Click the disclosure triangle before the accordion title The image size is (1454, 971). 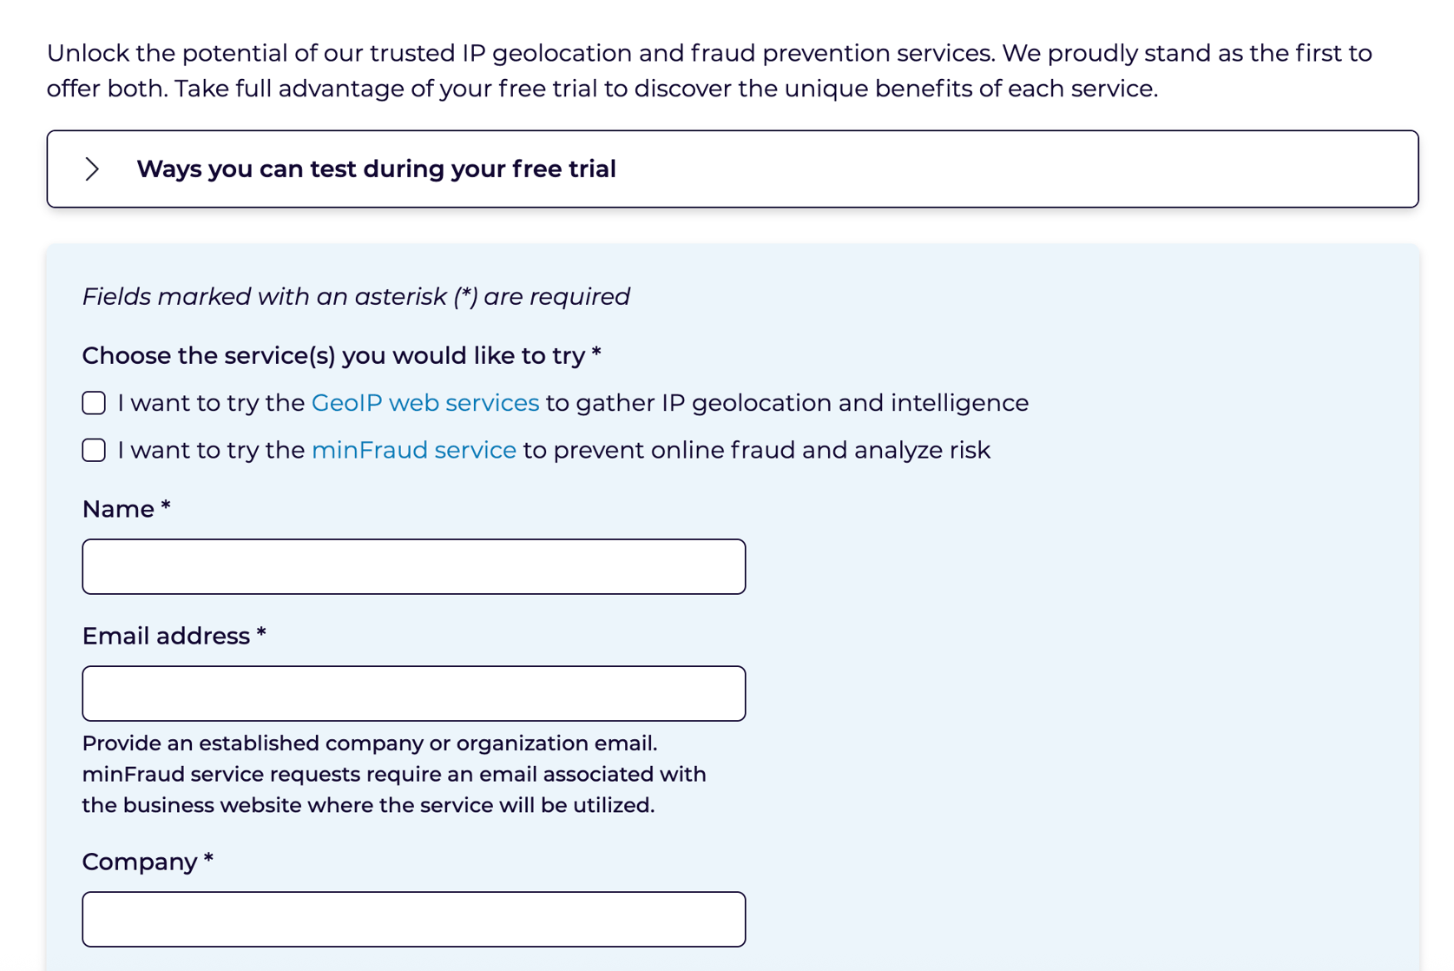(92, 168)
